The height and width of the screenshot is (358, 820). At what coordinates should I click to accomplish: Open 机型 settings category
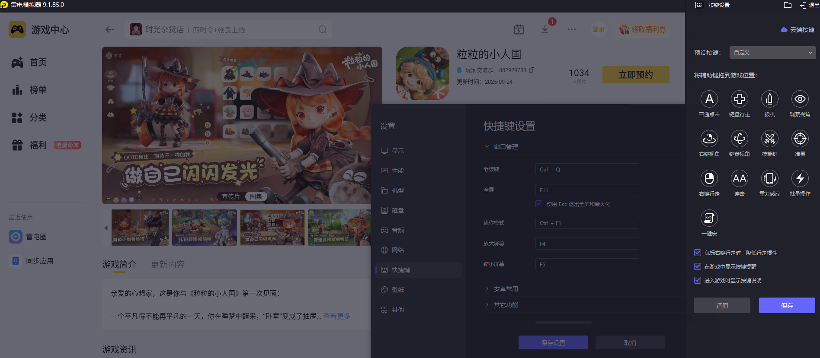[x=419, y=190]
